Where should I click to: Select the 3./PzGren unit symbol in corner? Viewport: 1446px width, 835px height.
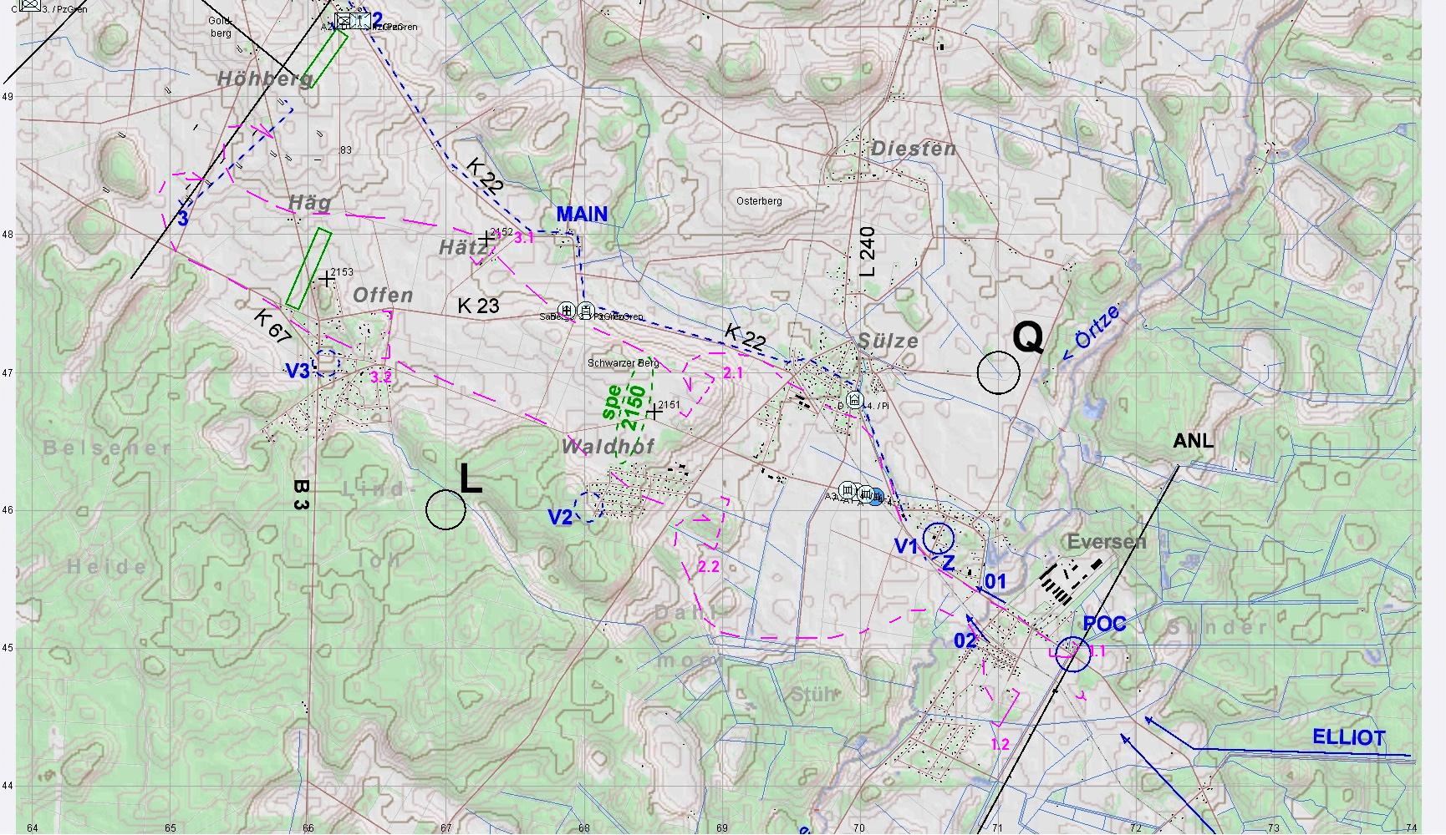pyautogui.click(x=30, y=5)
